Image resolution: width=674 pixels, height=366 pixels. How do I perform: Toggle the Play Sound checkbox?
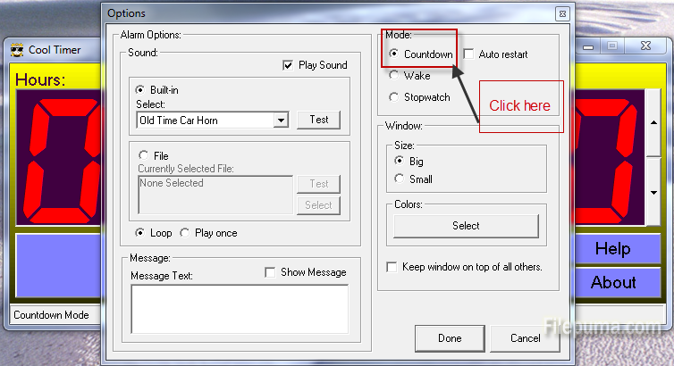click(x=288, y=65)
